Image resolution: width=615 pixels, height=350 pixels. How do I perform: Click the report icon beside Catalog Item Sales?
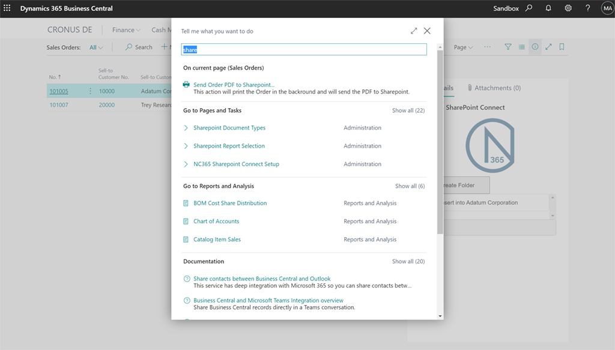click(x=186, y=240)
